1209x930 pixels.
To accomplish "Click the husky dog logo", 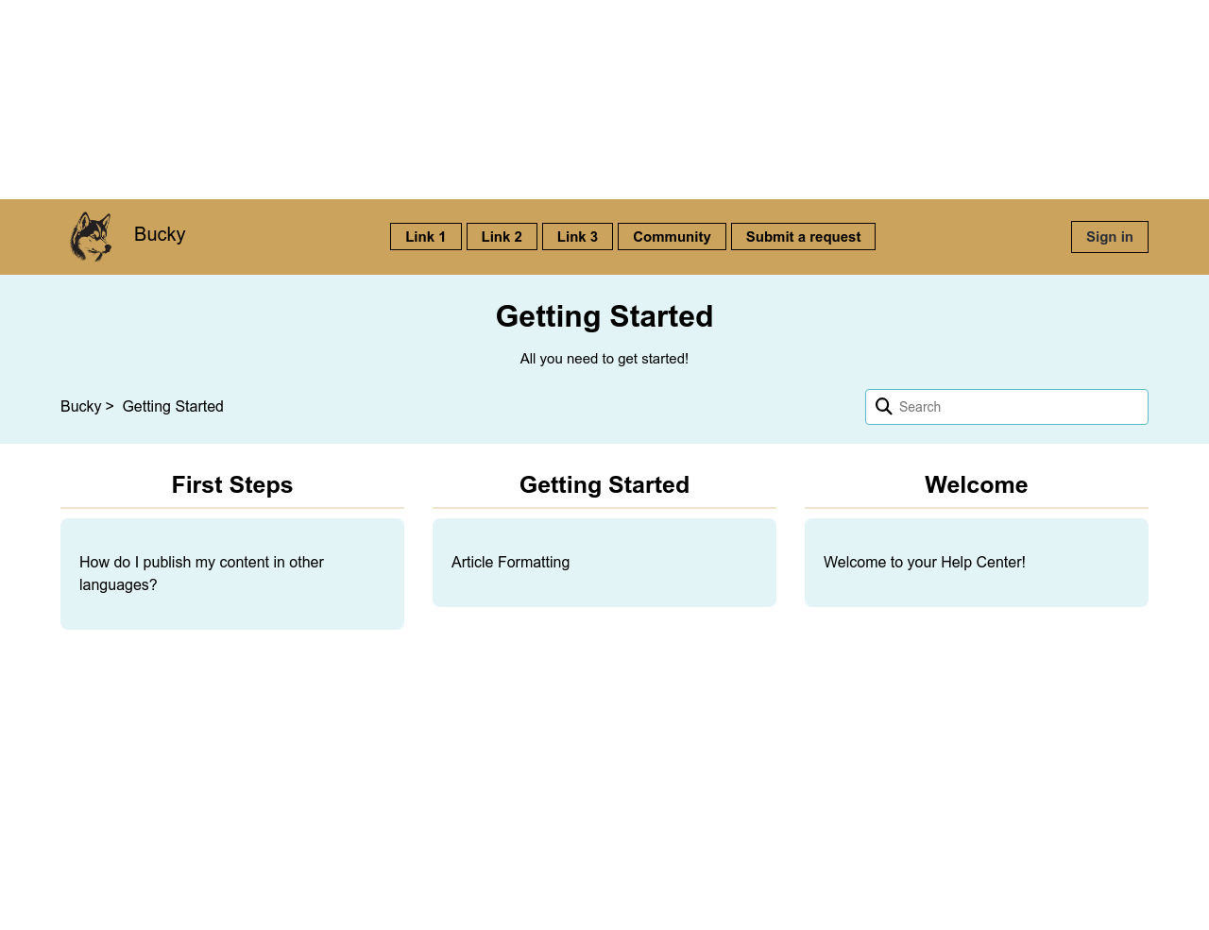I will coord(91,236).
